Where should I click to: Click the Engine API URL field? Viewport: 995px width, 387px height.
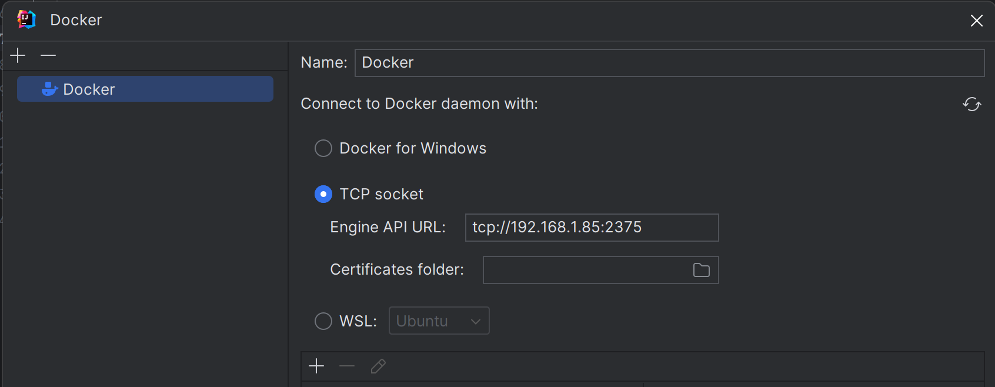click(592, 228)
